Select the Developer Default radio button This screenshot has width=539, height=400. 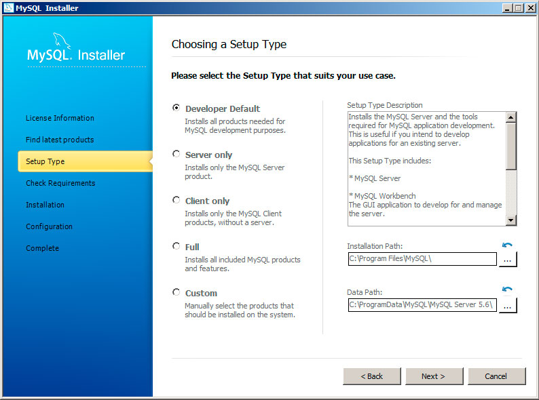(x=176, y=108)
